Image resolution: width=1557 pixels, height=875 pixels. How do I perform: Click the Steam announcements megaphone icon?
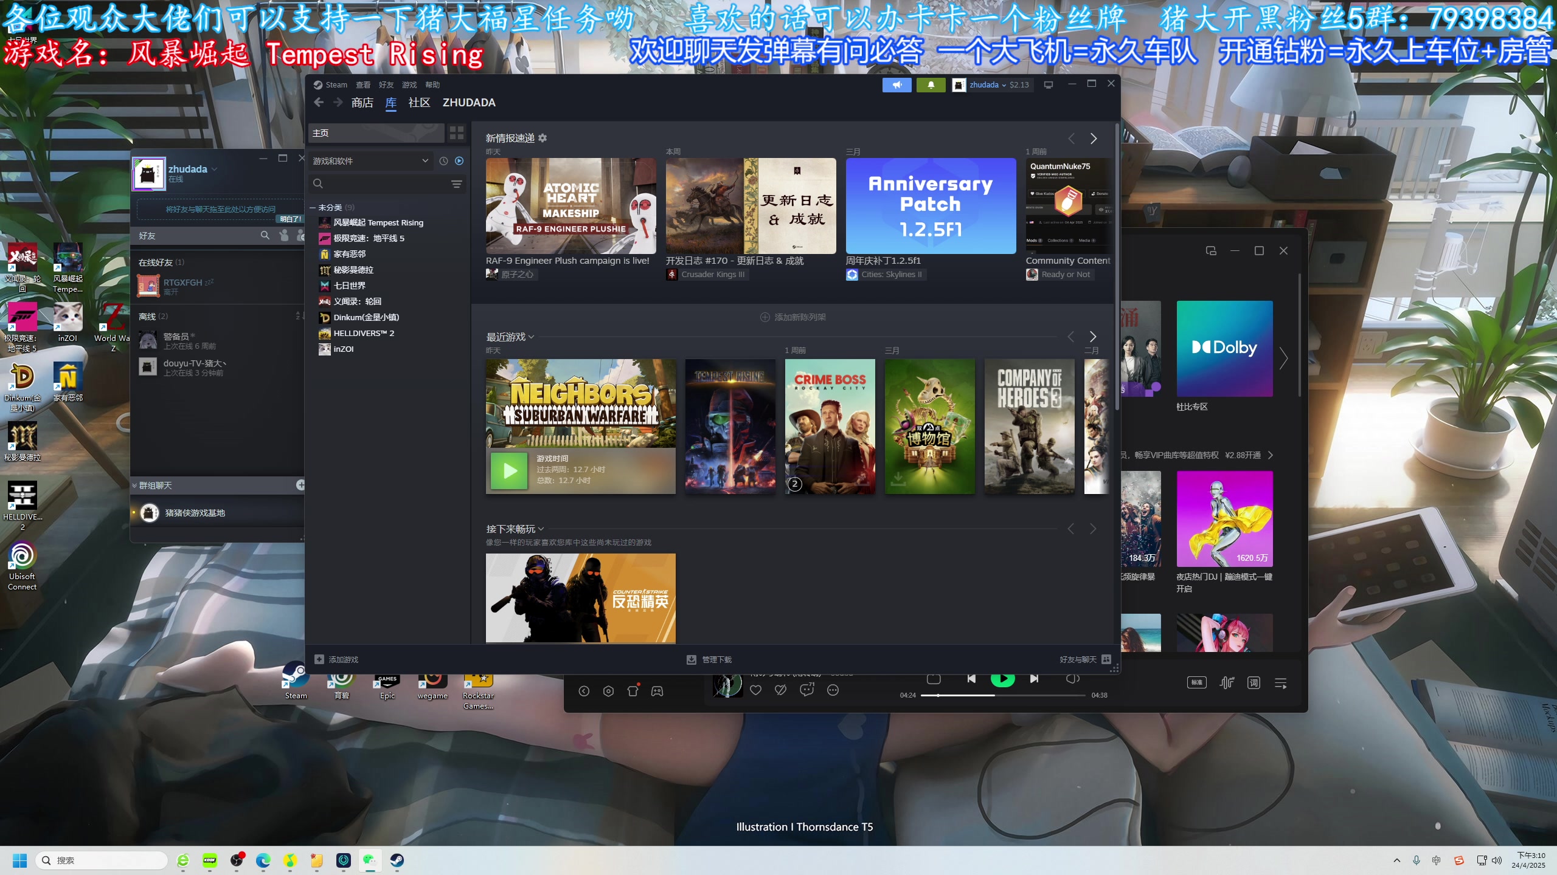[896, 85]
